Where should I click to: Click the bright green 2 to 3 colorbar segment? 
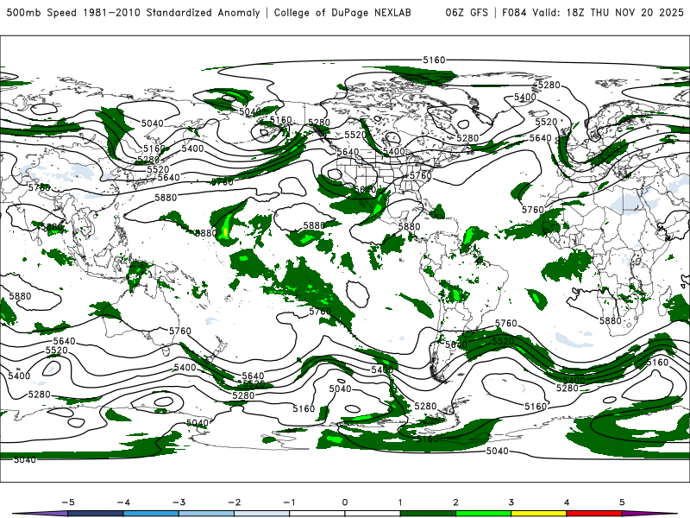tap(484, 514)
